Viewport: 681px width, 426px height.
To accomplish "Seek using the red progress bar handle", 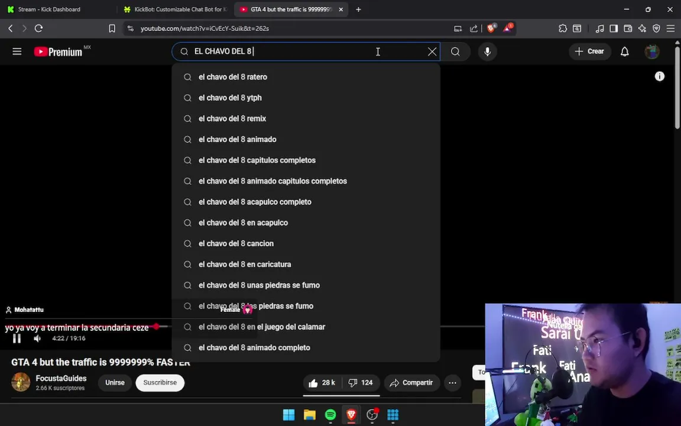I will coord(156,326).
